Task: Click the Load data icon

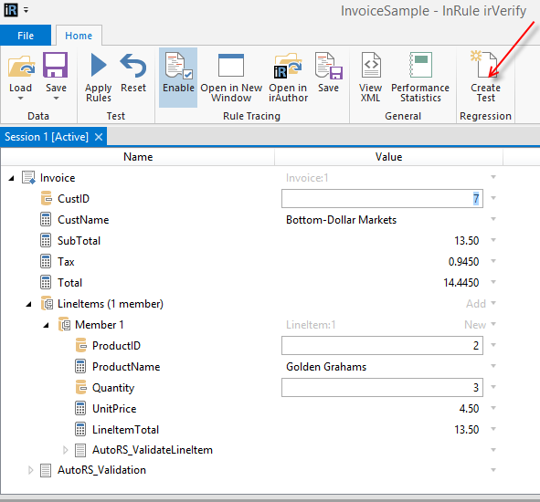Action: (21, 66)
